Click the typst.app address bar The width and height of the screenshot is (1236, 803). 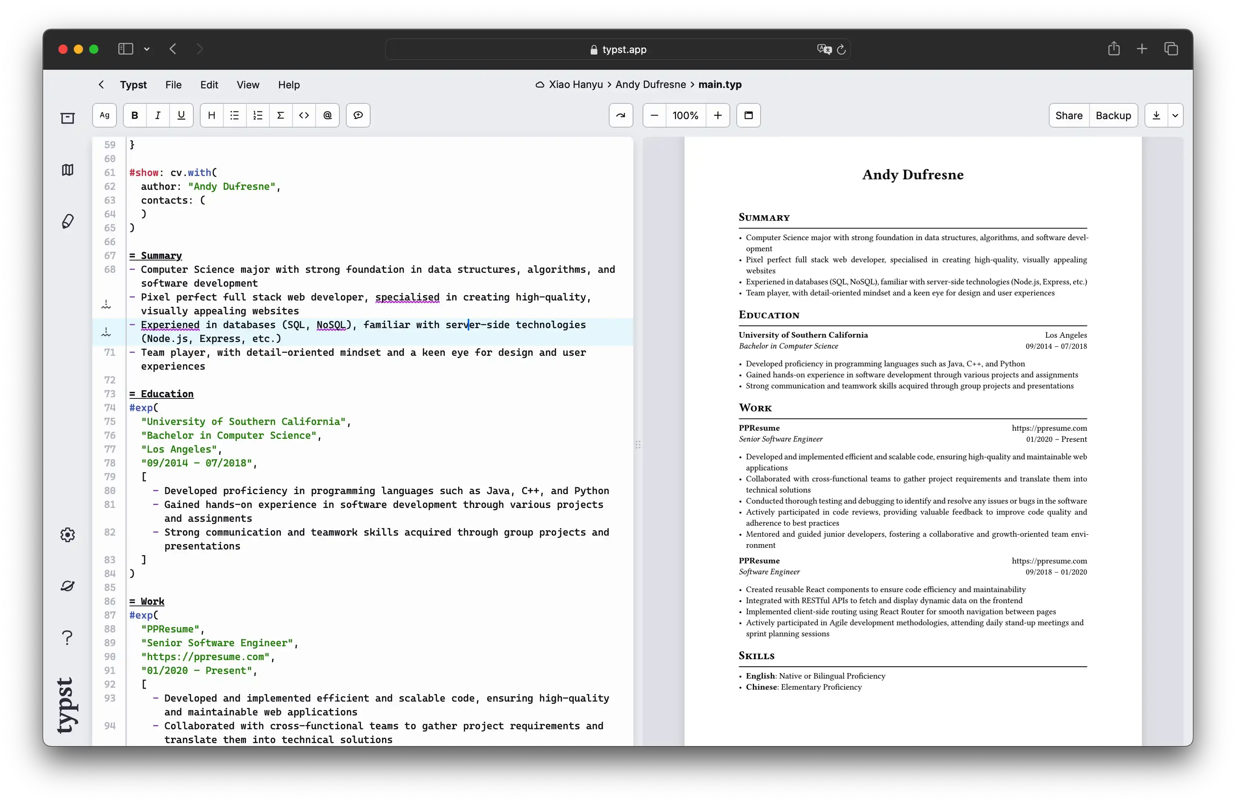tap(618, 49)
